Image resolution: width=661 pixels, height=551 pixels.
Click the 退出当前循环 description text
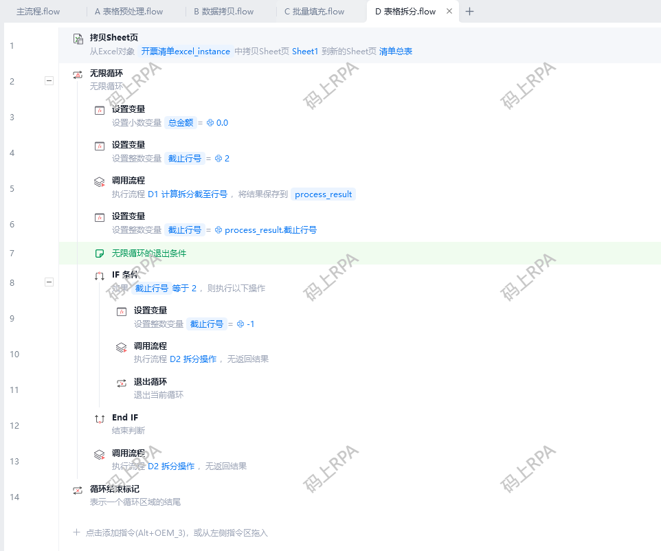[159, 395]
